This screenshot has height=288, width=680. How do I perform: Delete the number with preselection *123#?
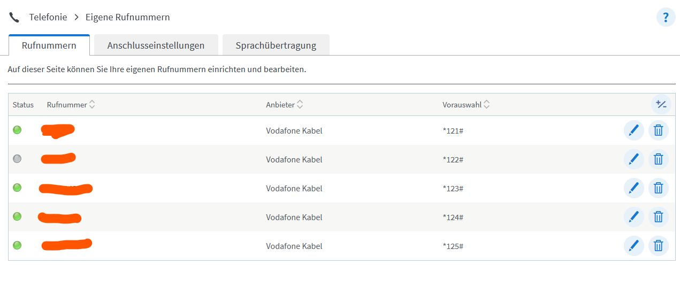pos(659,188)
